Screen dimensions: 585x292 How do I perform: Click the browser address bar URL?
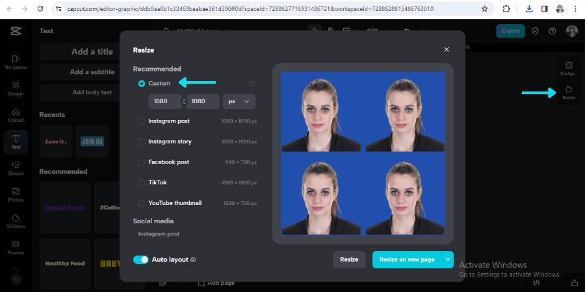[x=250, y=9]
